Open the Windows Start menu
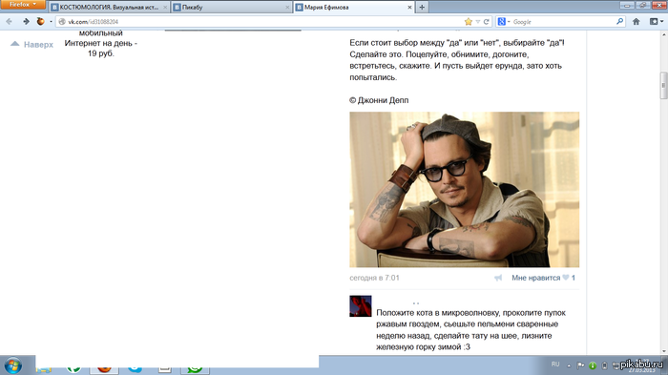 click(13, 366)
